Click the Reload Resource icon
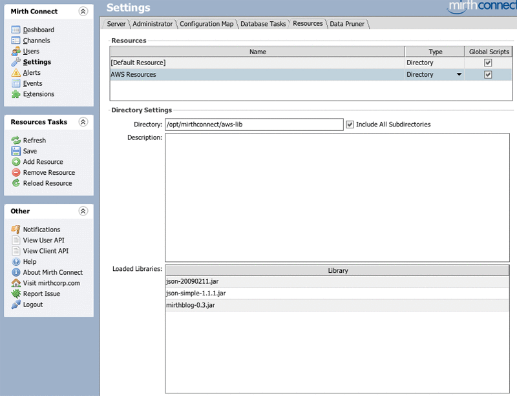Image resolution: width=517 pixels, height=396 pixels. (16, 183)
